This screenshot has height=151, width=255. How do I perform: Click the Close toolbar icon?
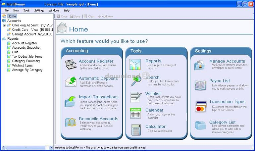click(59, 16)
